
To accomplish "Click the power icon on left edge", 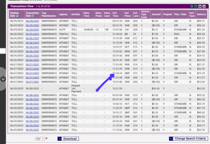I will 3,79.
